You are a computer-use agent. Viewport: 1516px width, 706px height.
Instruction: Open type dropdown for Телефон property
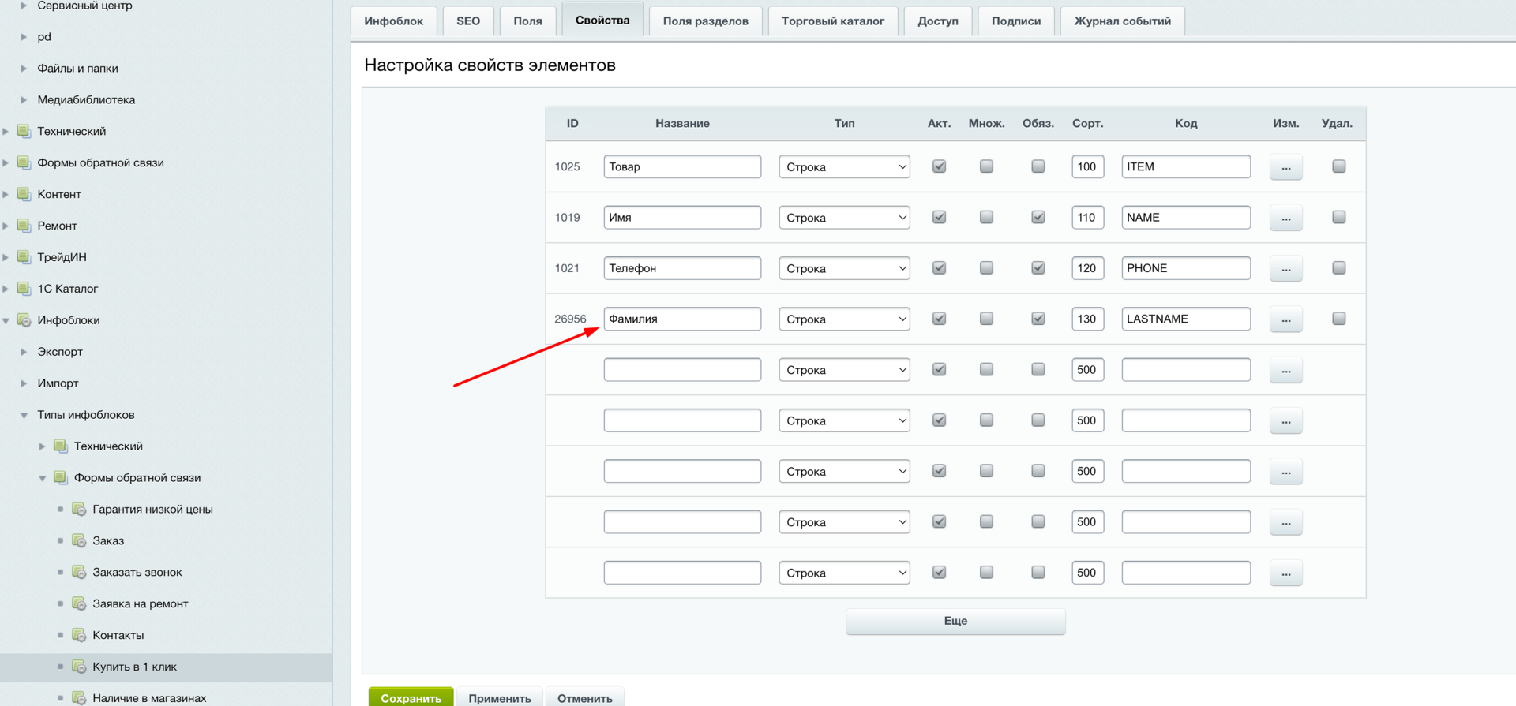click(844, 268)
